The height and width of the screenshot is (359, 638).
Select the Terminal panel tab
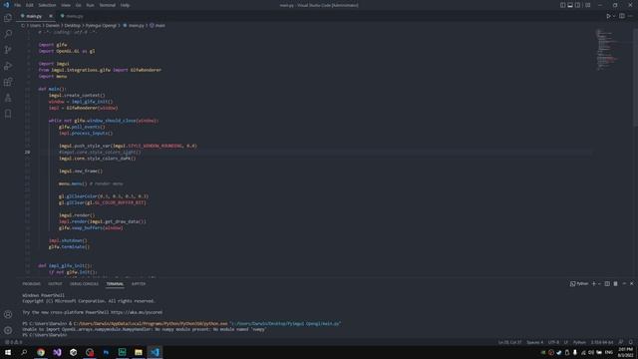tap(115, 283)
